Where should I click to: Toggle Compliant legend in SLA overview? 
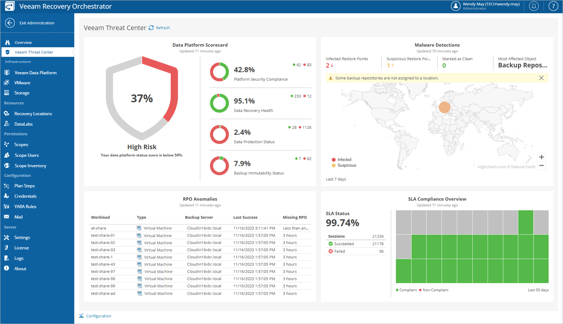coord(407,290)
